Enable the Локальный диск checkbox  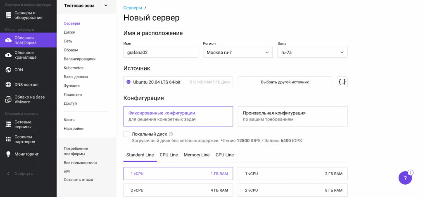pos(126,134)
